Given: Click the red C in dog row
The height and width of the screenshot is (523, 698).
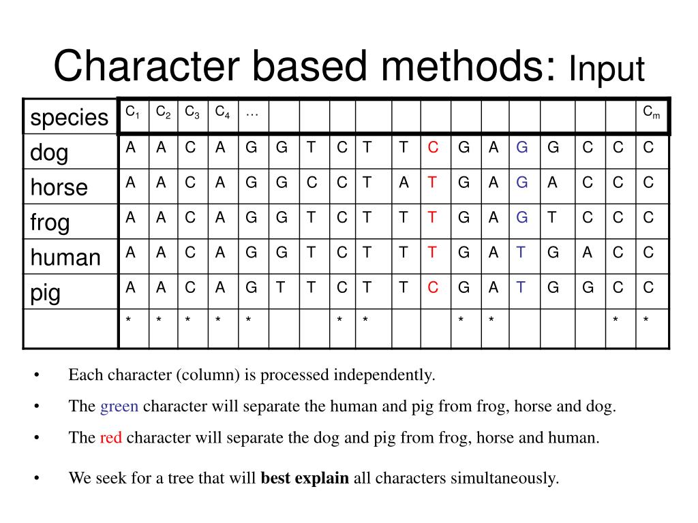Looking at the screenshot, I should pyautogui.click(x=433, y=147).
